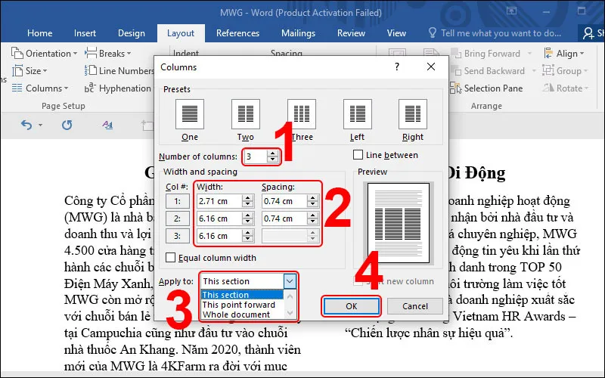Tick the Equal column width checkbox

point(170,257)
